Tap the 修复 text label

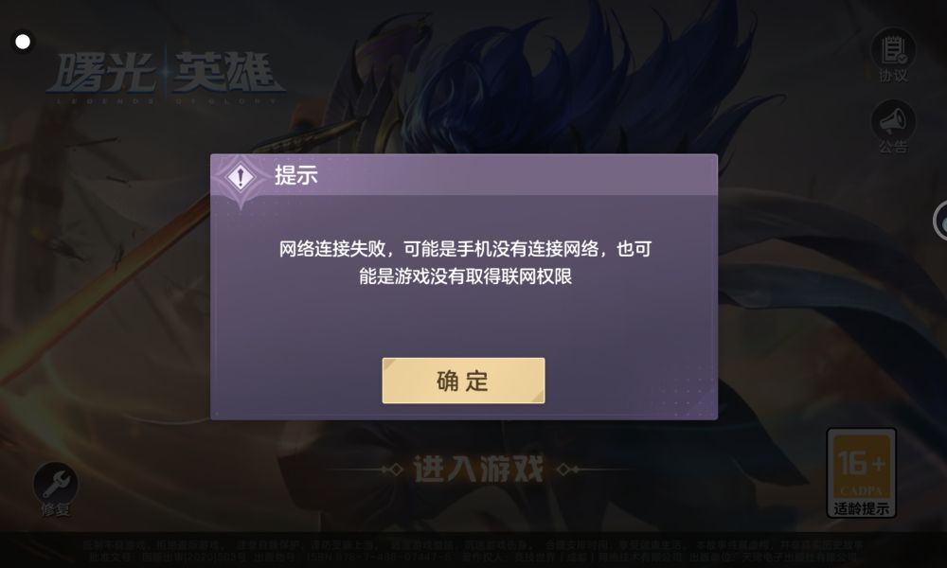[x=55, y=510]
